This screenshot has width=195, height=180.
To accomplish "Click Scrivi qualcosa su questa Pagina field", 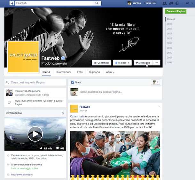I will pyautogui.click(x=101, y=92).
